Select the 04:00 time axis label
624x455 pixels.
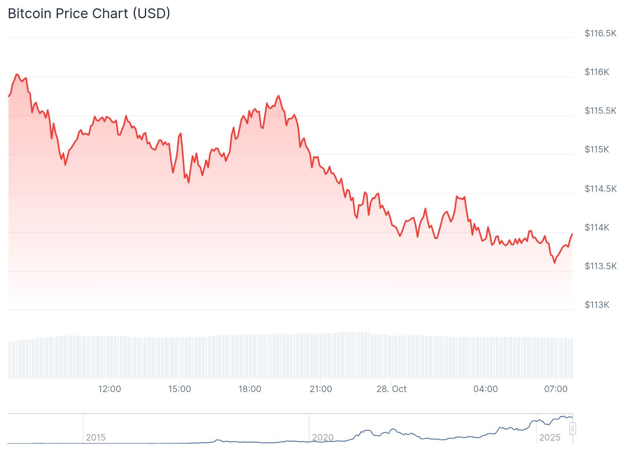click(x=485, y=389)
